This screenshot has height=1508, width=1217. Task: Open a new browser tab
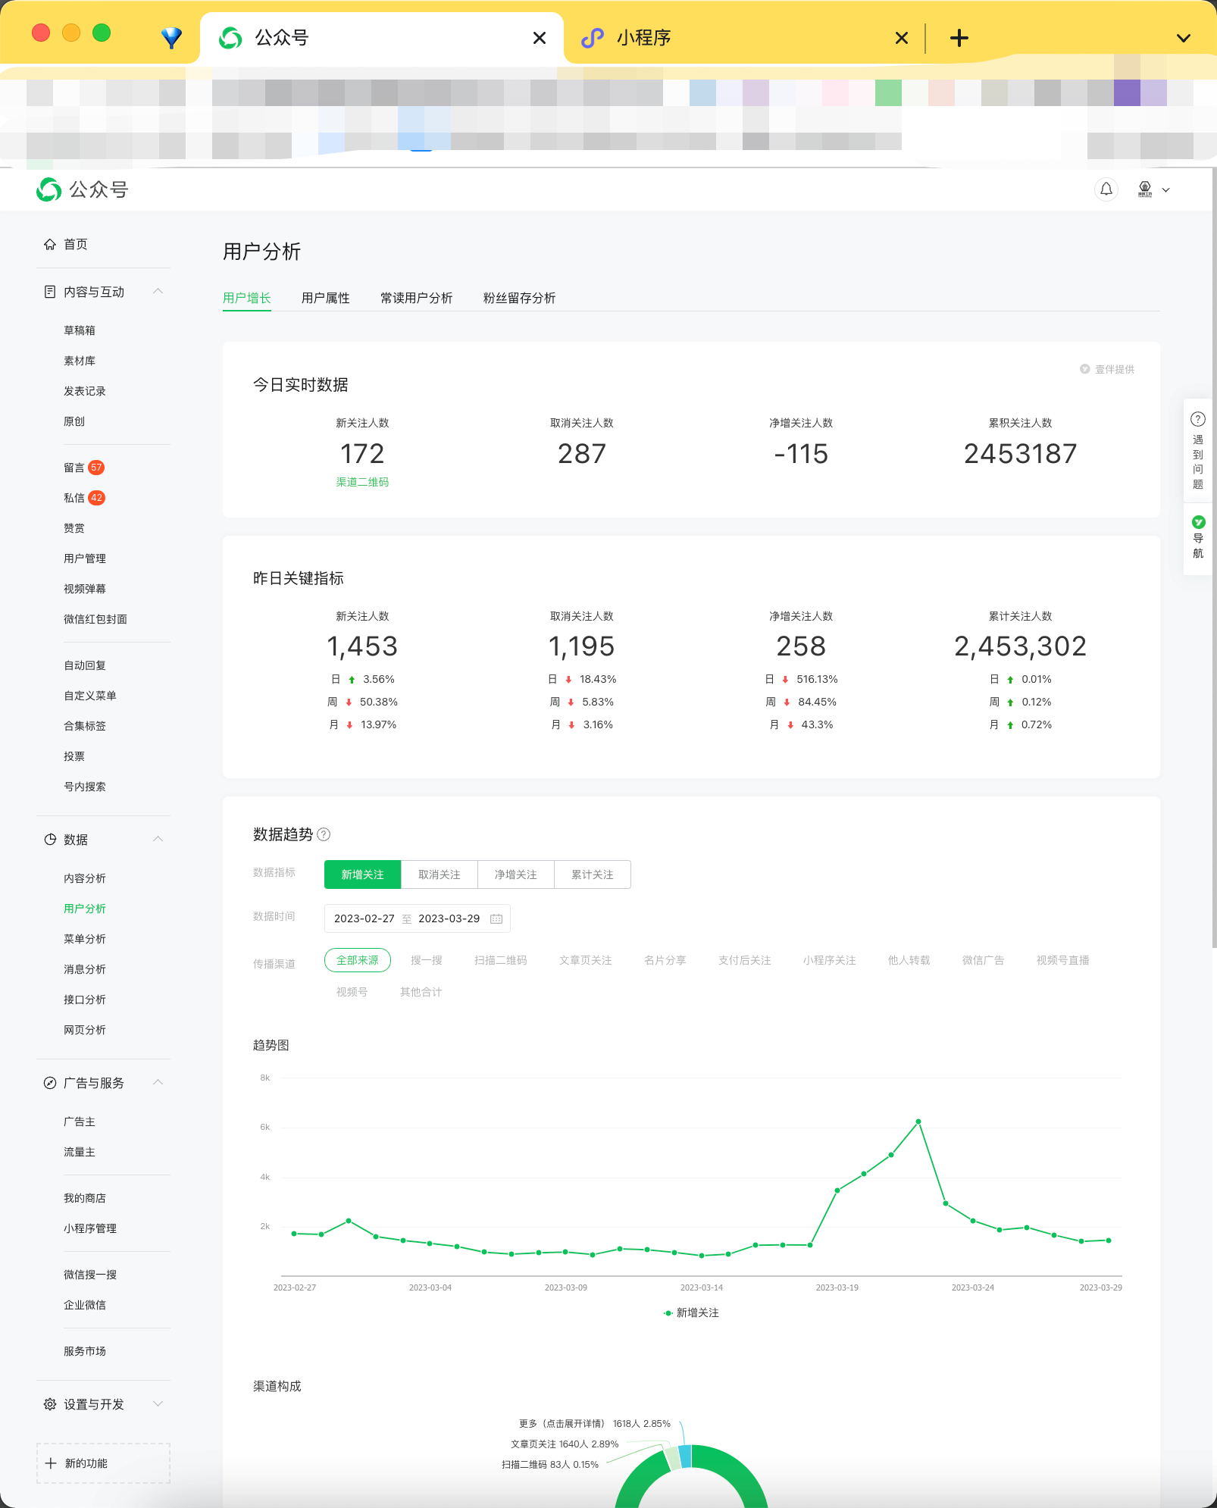(x=959, y=38)
